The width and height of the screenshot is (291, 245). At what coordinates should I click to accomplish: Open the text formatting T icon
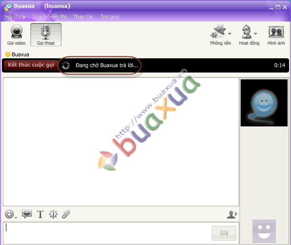point(40,214)
